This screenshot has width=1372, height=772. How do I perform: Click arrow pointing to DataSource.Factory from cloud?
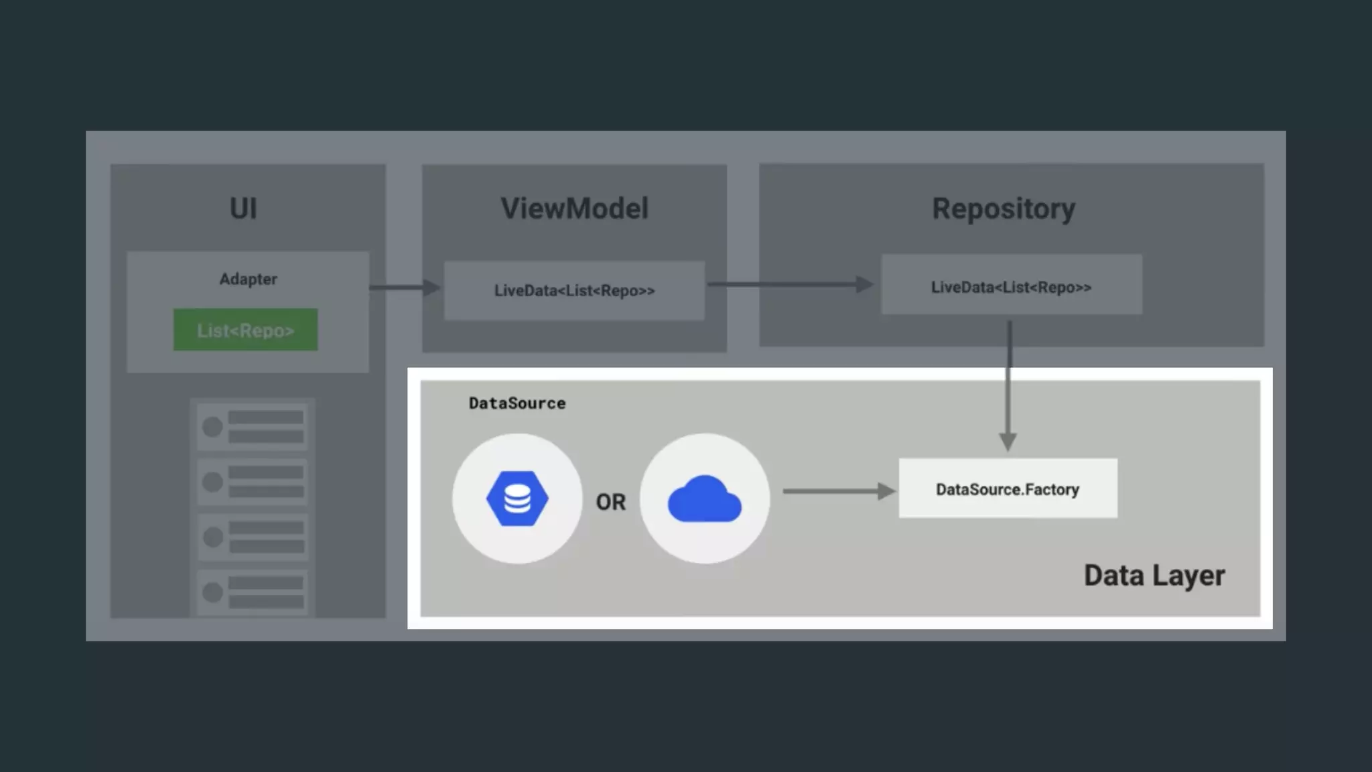[x=839, y=491]
